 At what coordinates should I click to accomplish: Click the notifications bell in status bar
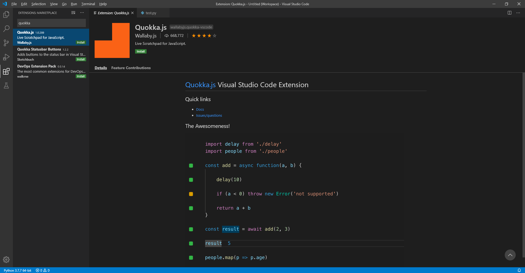coord(519,270)
